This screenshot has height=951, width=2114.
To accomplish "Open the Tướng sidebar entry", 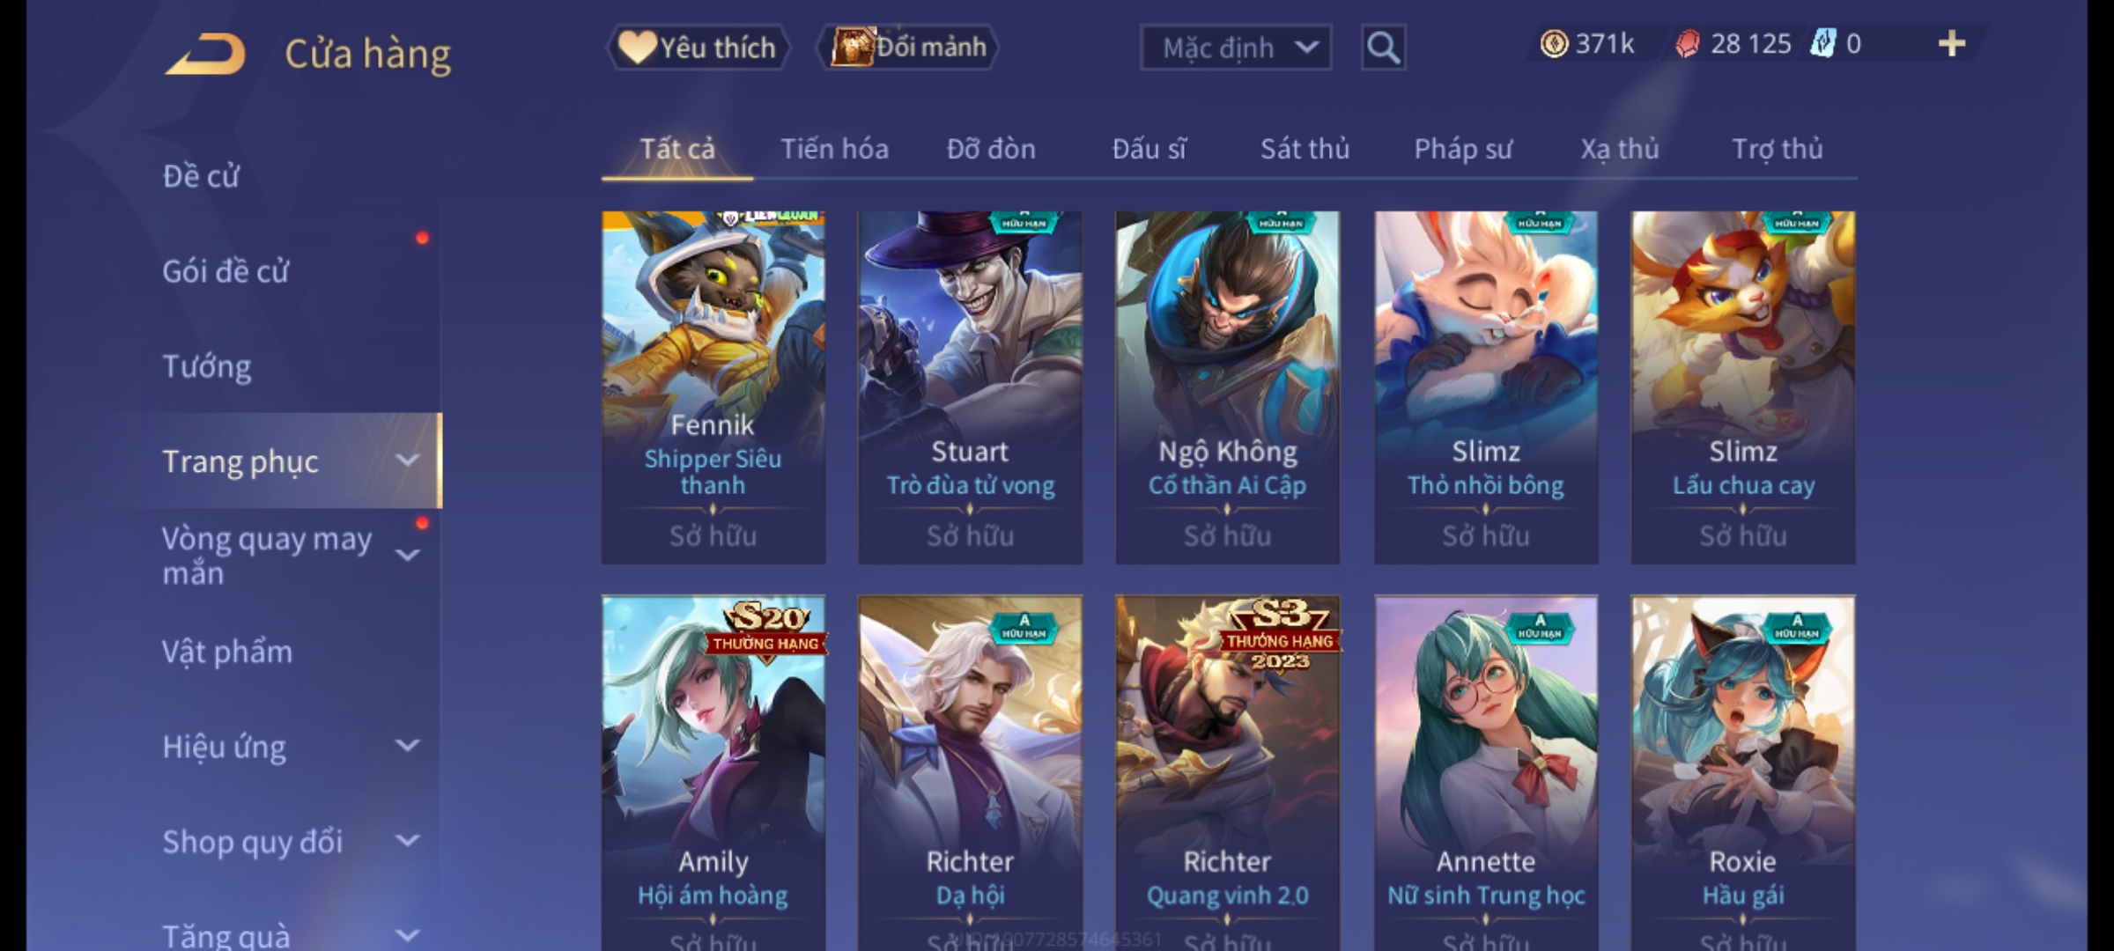I will pos(207,366).
